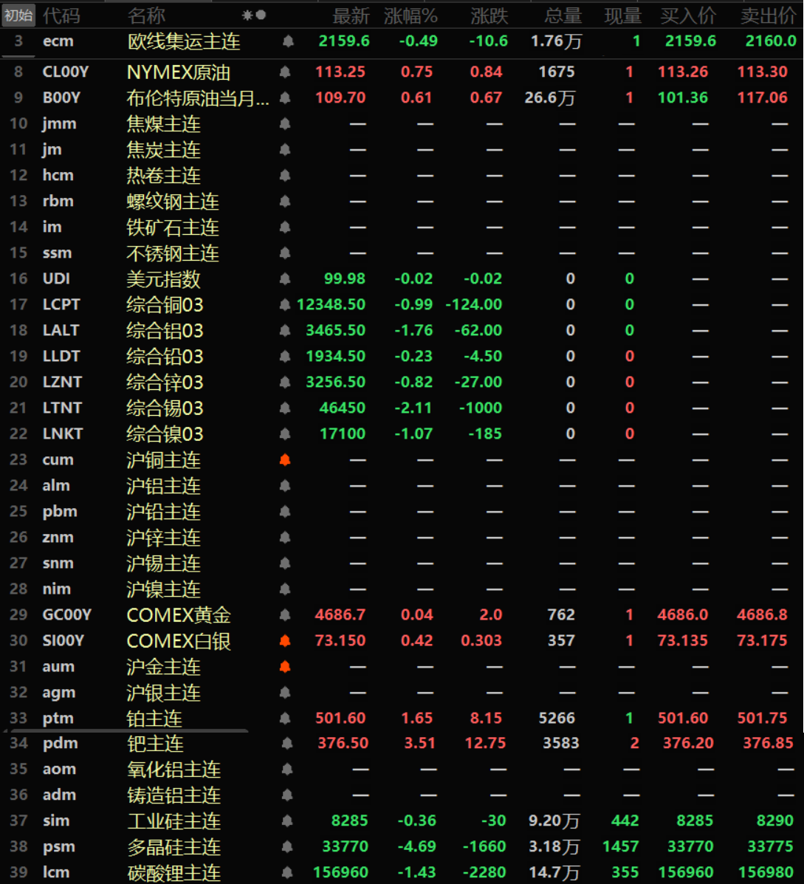Screen dimensions: 804x884
Task: Select the 多晶硅主连 contract row
Action: point(173,847)
